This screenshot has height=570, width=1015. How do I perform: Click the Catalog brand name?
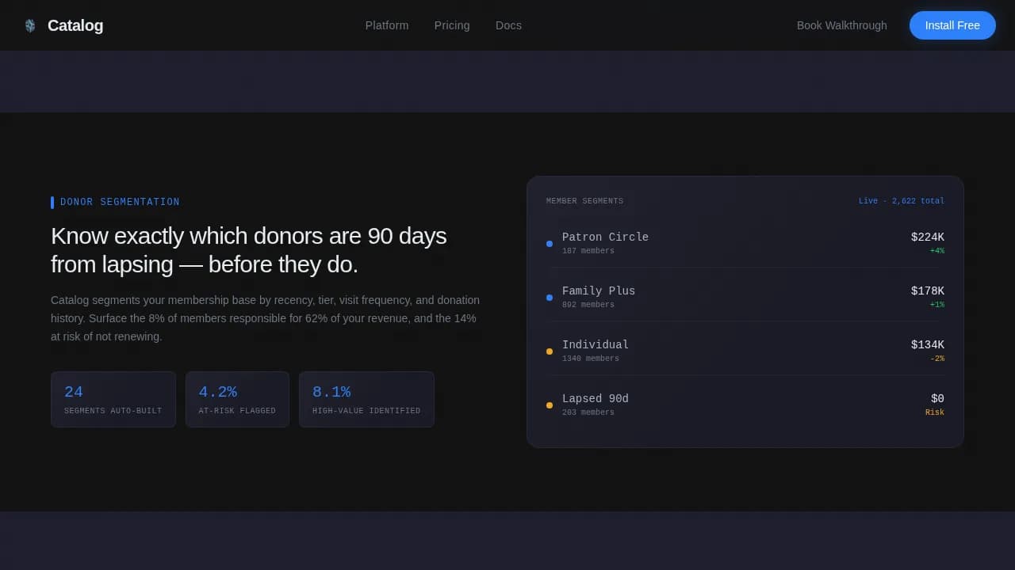(x=75, y=25)
